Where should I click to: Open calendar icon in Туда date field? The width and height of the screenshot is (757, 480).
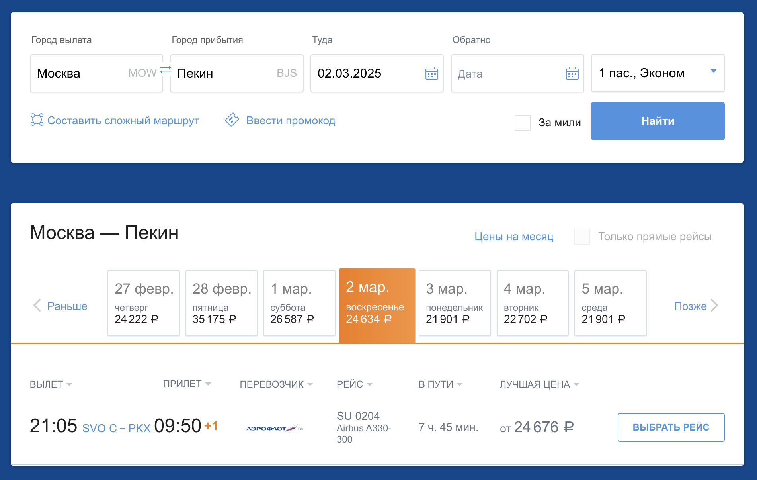[431, 74]
